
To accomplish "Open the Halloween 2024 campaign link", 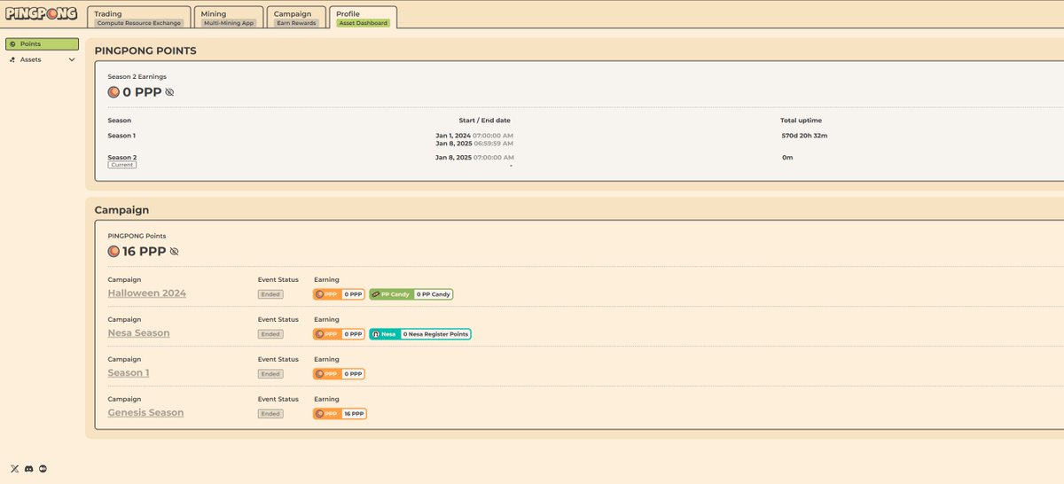I will click(x=147, y=293).
